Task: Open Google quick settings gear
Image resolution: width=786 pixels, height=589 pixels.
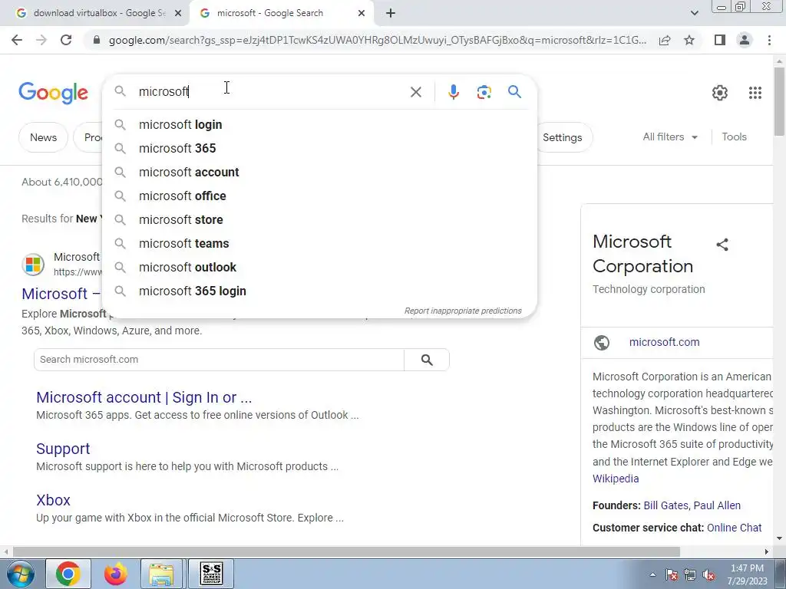Action: 720,93
